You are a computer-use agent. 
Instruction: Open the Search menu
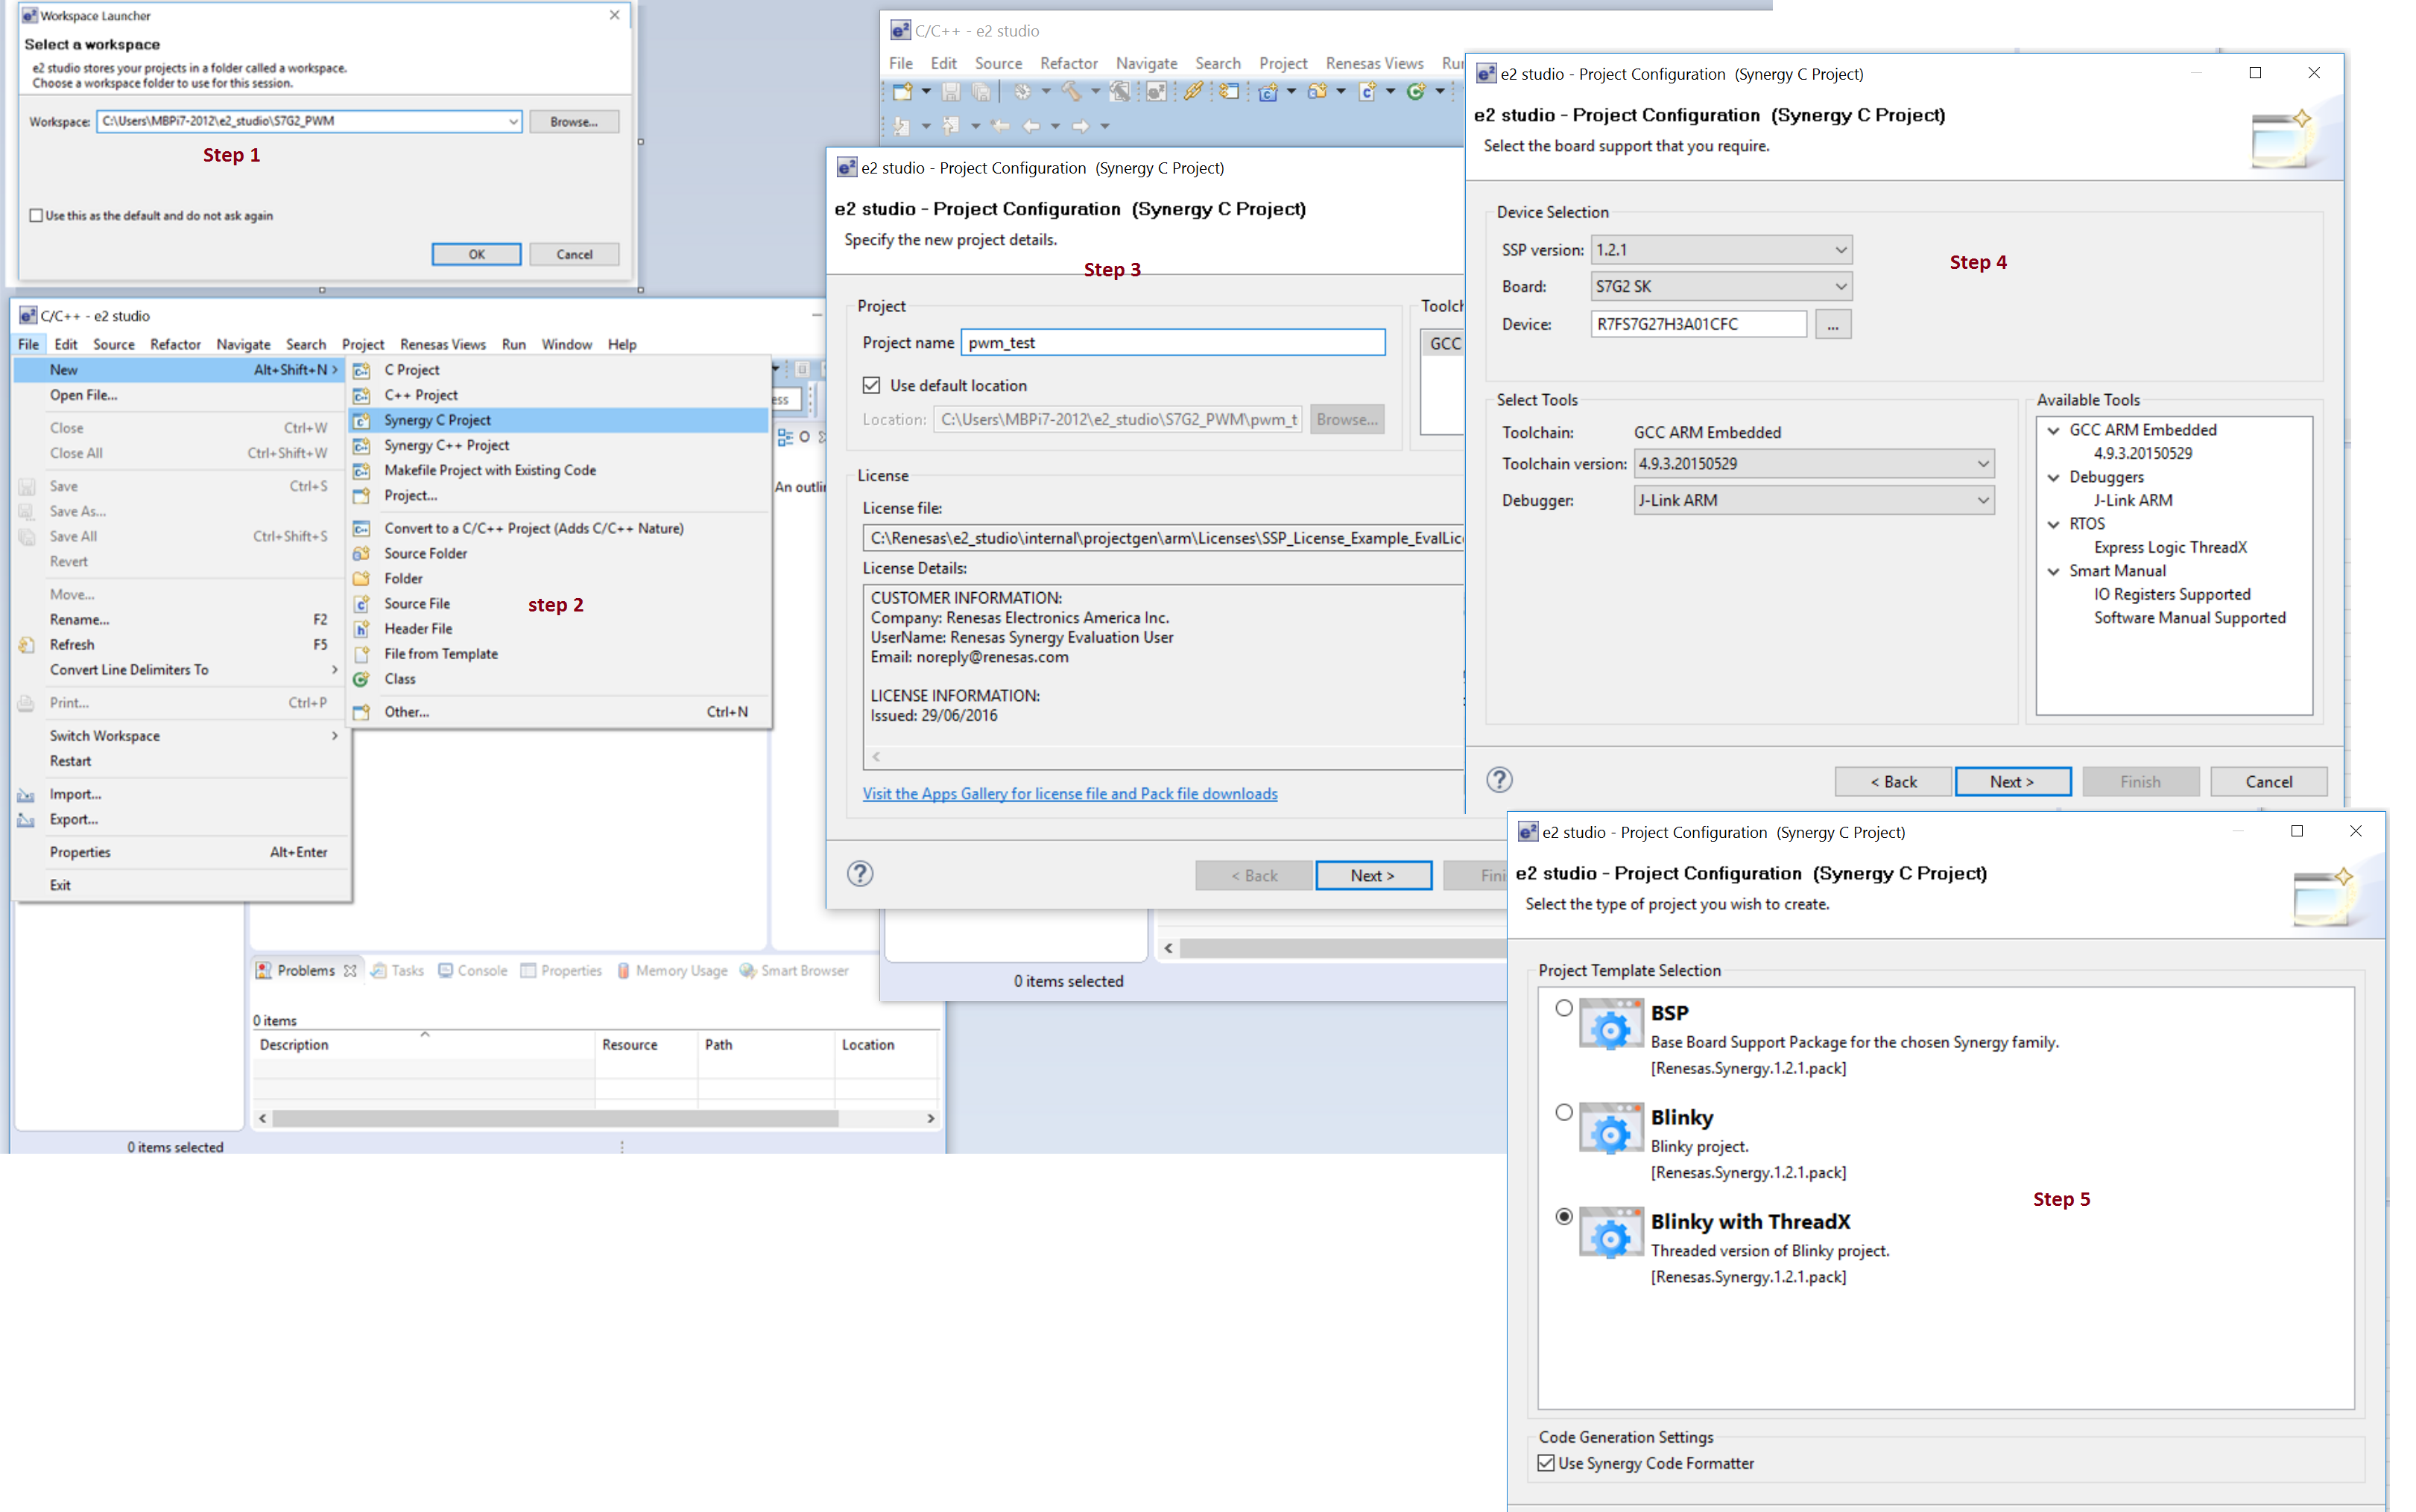pos(306,344)
